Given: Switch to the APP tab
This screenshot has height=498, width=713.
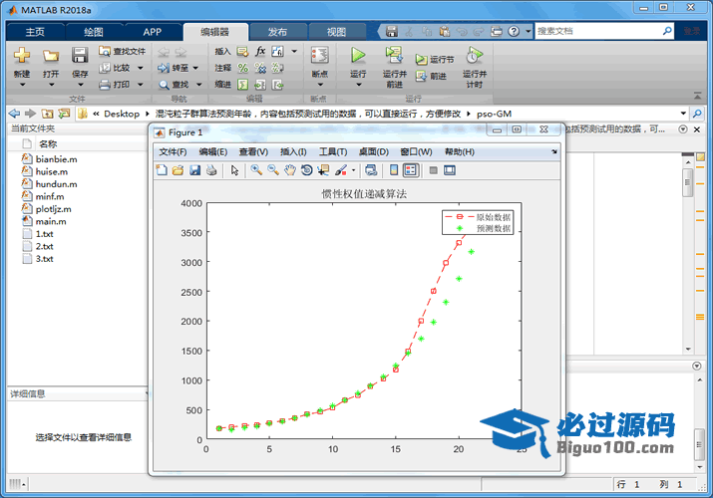Looking at the screenshot, I should pos(152,32).
